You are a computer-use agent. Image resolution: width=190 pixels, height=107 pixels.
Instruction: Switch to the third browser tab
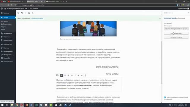pos(55,1)
